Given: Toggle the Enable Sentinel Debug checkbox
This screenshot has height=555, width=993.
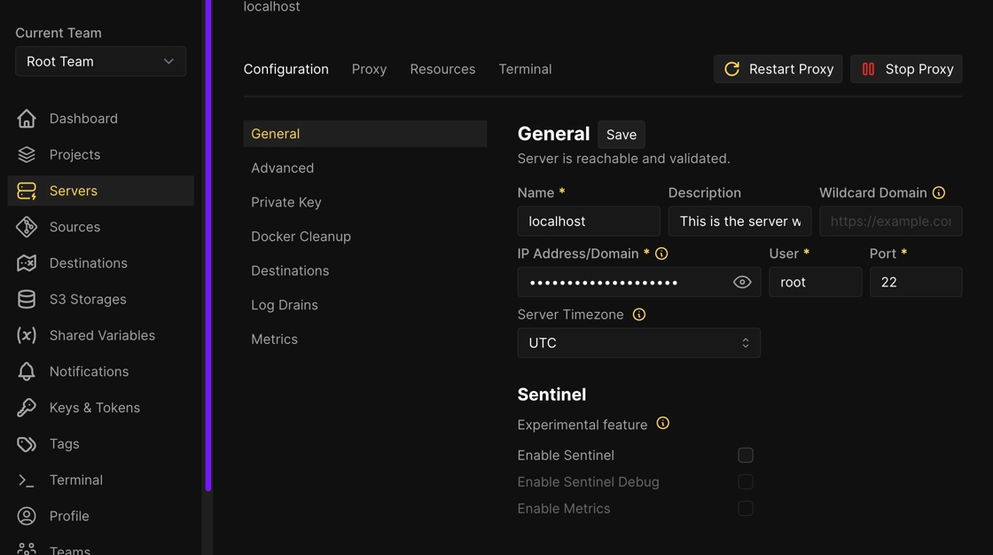Looking at the screenshot, I should pos(746,481).
